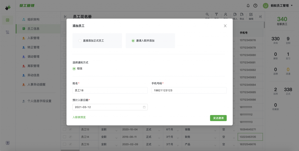
Task: Click the 编辑 edit icon in toolbar
Action: [x=251, y=15]
